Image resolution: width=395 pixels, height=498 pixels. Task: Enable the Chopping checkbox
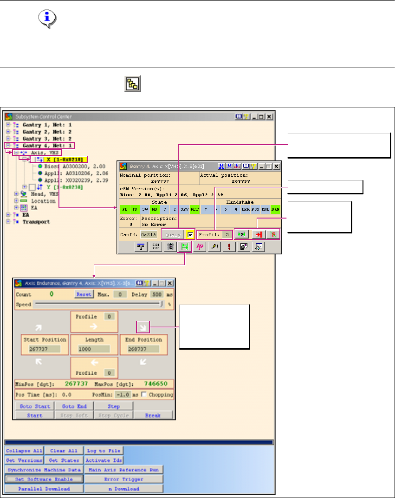click(x=143, y=394)
